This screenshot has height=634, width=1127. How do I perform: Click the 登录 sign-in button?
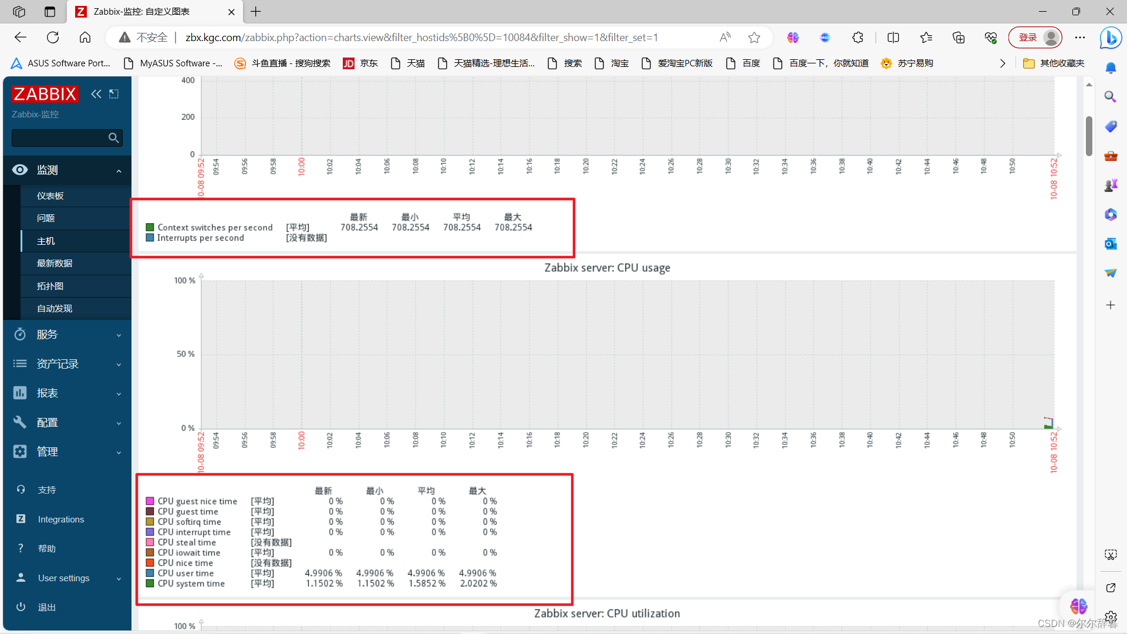pyautogui.click(x=1035, y=38)
